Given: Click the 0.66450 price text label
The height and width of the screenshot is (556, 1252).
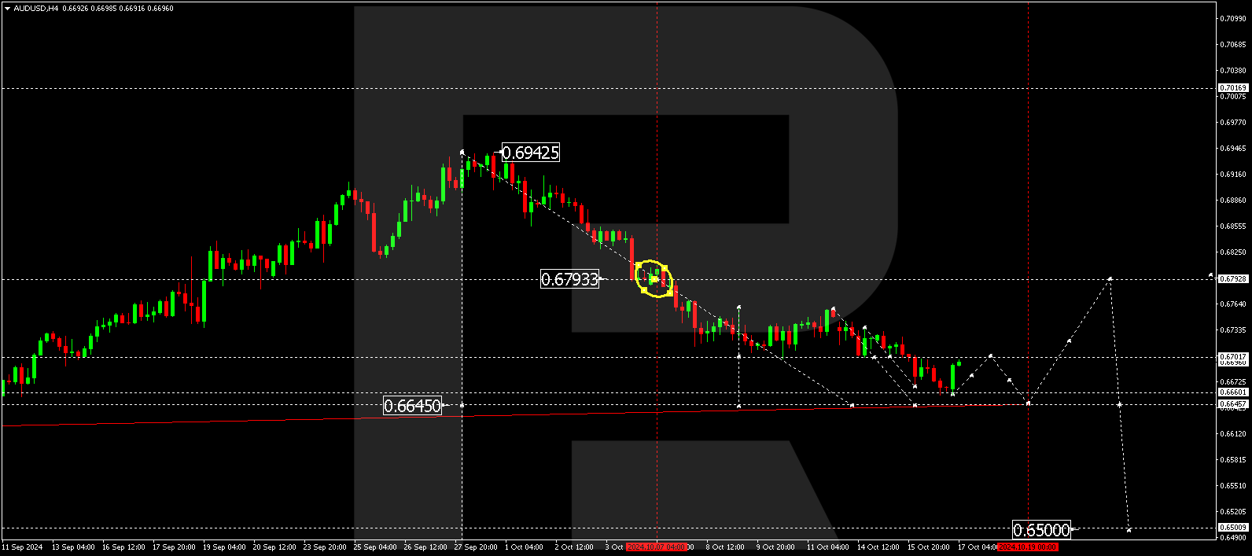Looking at the screenshot, I should click(412, 406).
